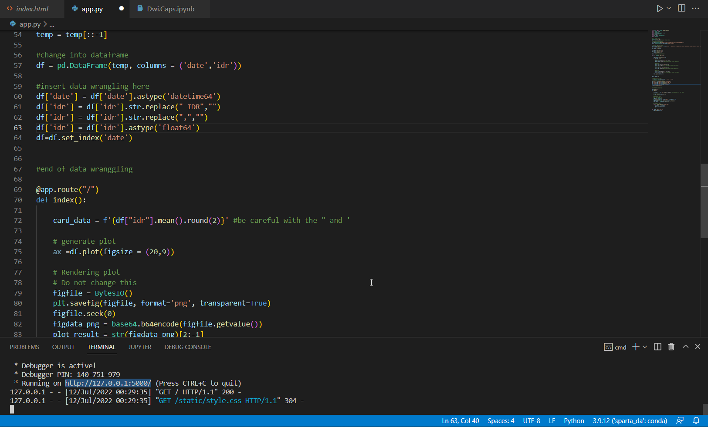
Task: Click the terminal input cursor line
Action: 12,409
